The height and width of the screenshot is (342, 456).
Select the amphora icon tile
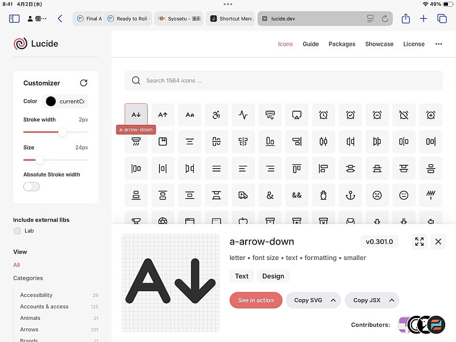pyautogui.click(x=323, y=195)
